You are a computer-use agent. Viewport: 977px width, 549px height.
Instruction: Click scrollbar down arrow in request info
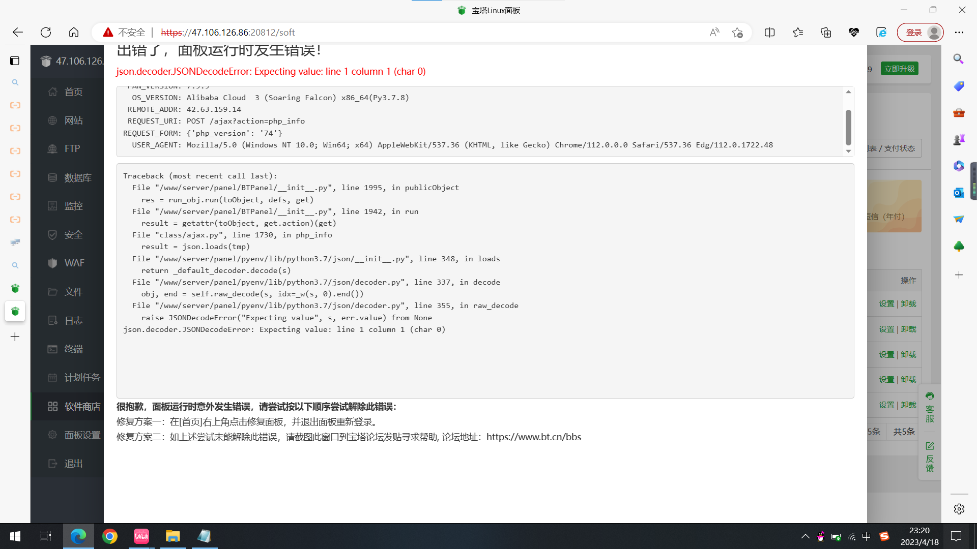point(848,151)
